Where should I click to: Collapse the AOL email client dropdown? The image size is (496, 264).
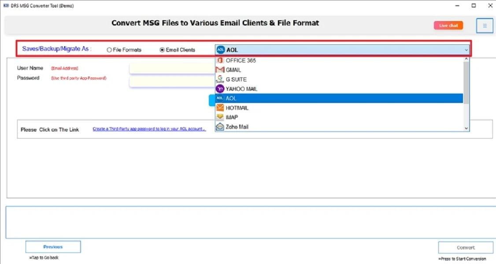point(466,50)
